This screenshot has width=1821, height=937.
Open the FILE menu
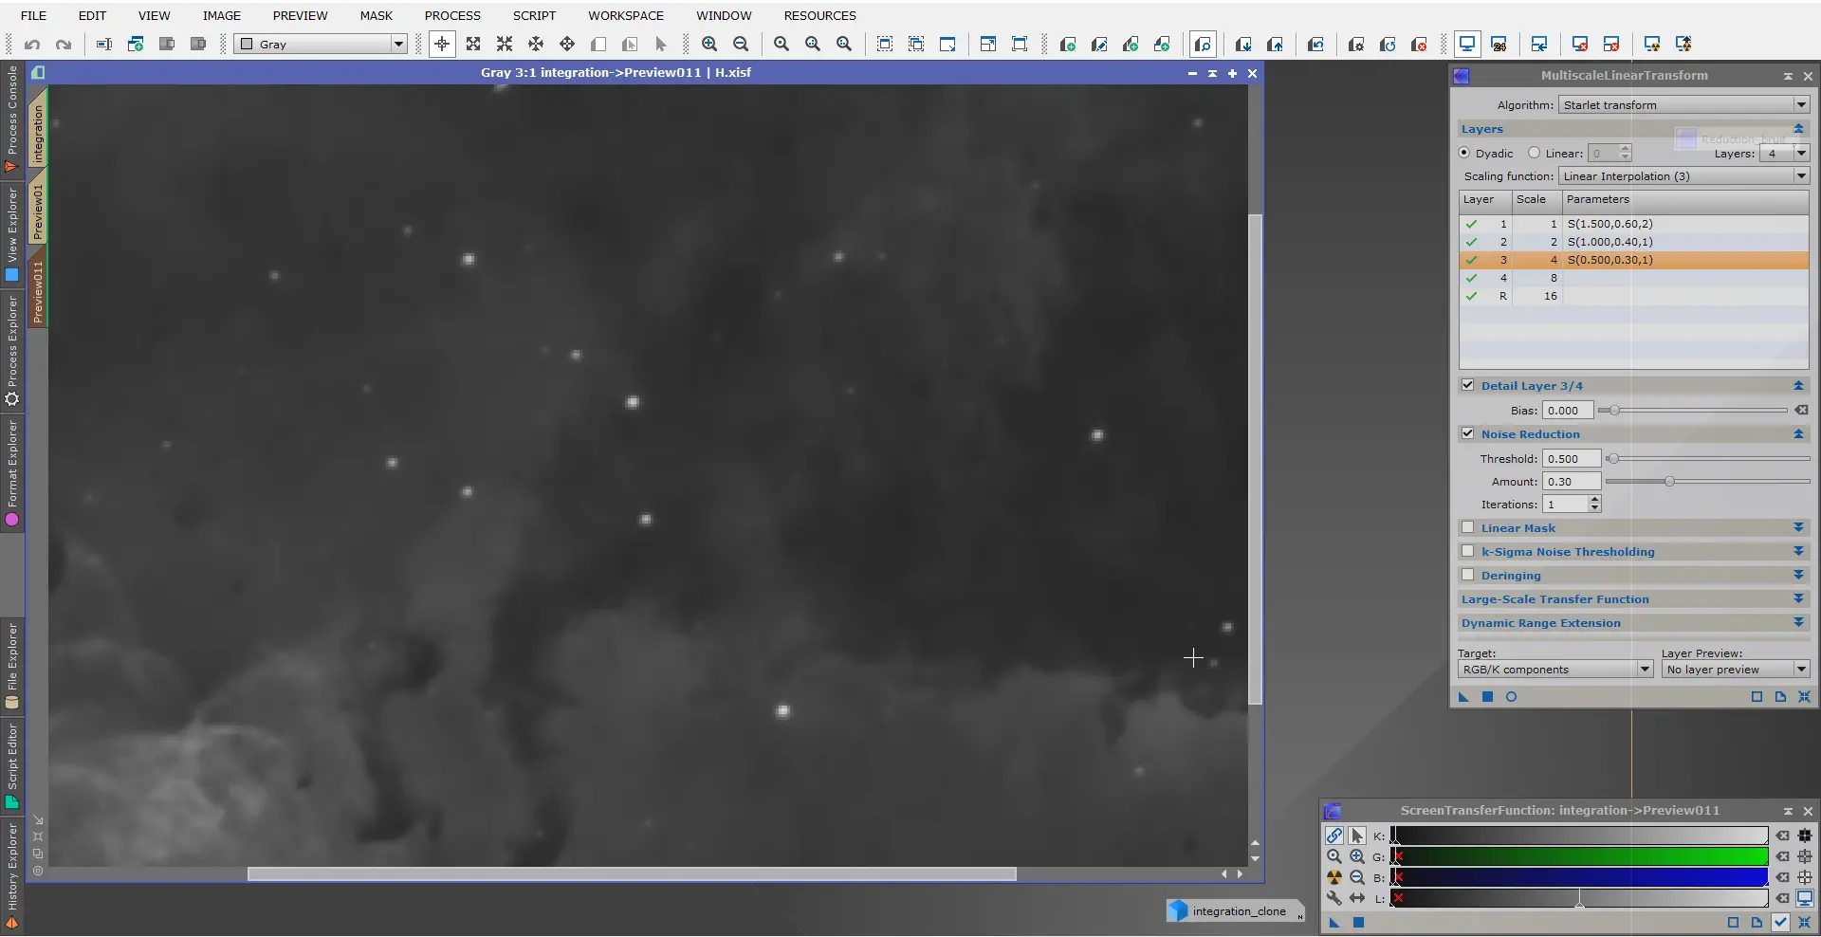coord(33,15)
